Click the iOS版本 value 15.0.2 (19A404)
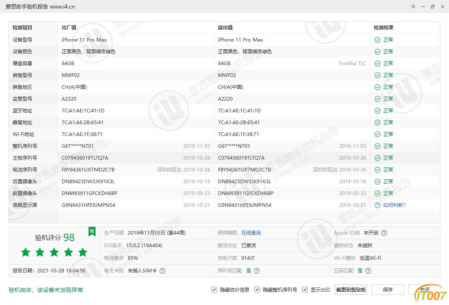449x305 pixels. click(x=144, y=245)
